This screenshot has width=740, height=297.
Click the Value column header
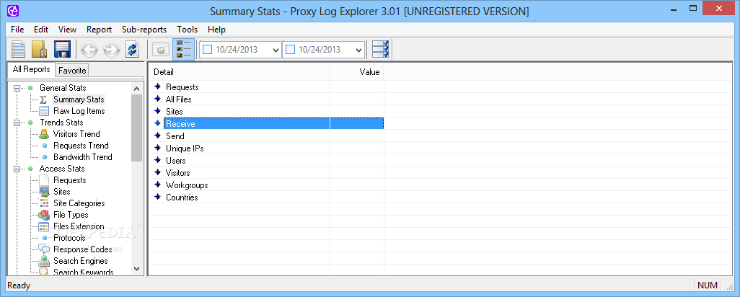coord(356,72)
